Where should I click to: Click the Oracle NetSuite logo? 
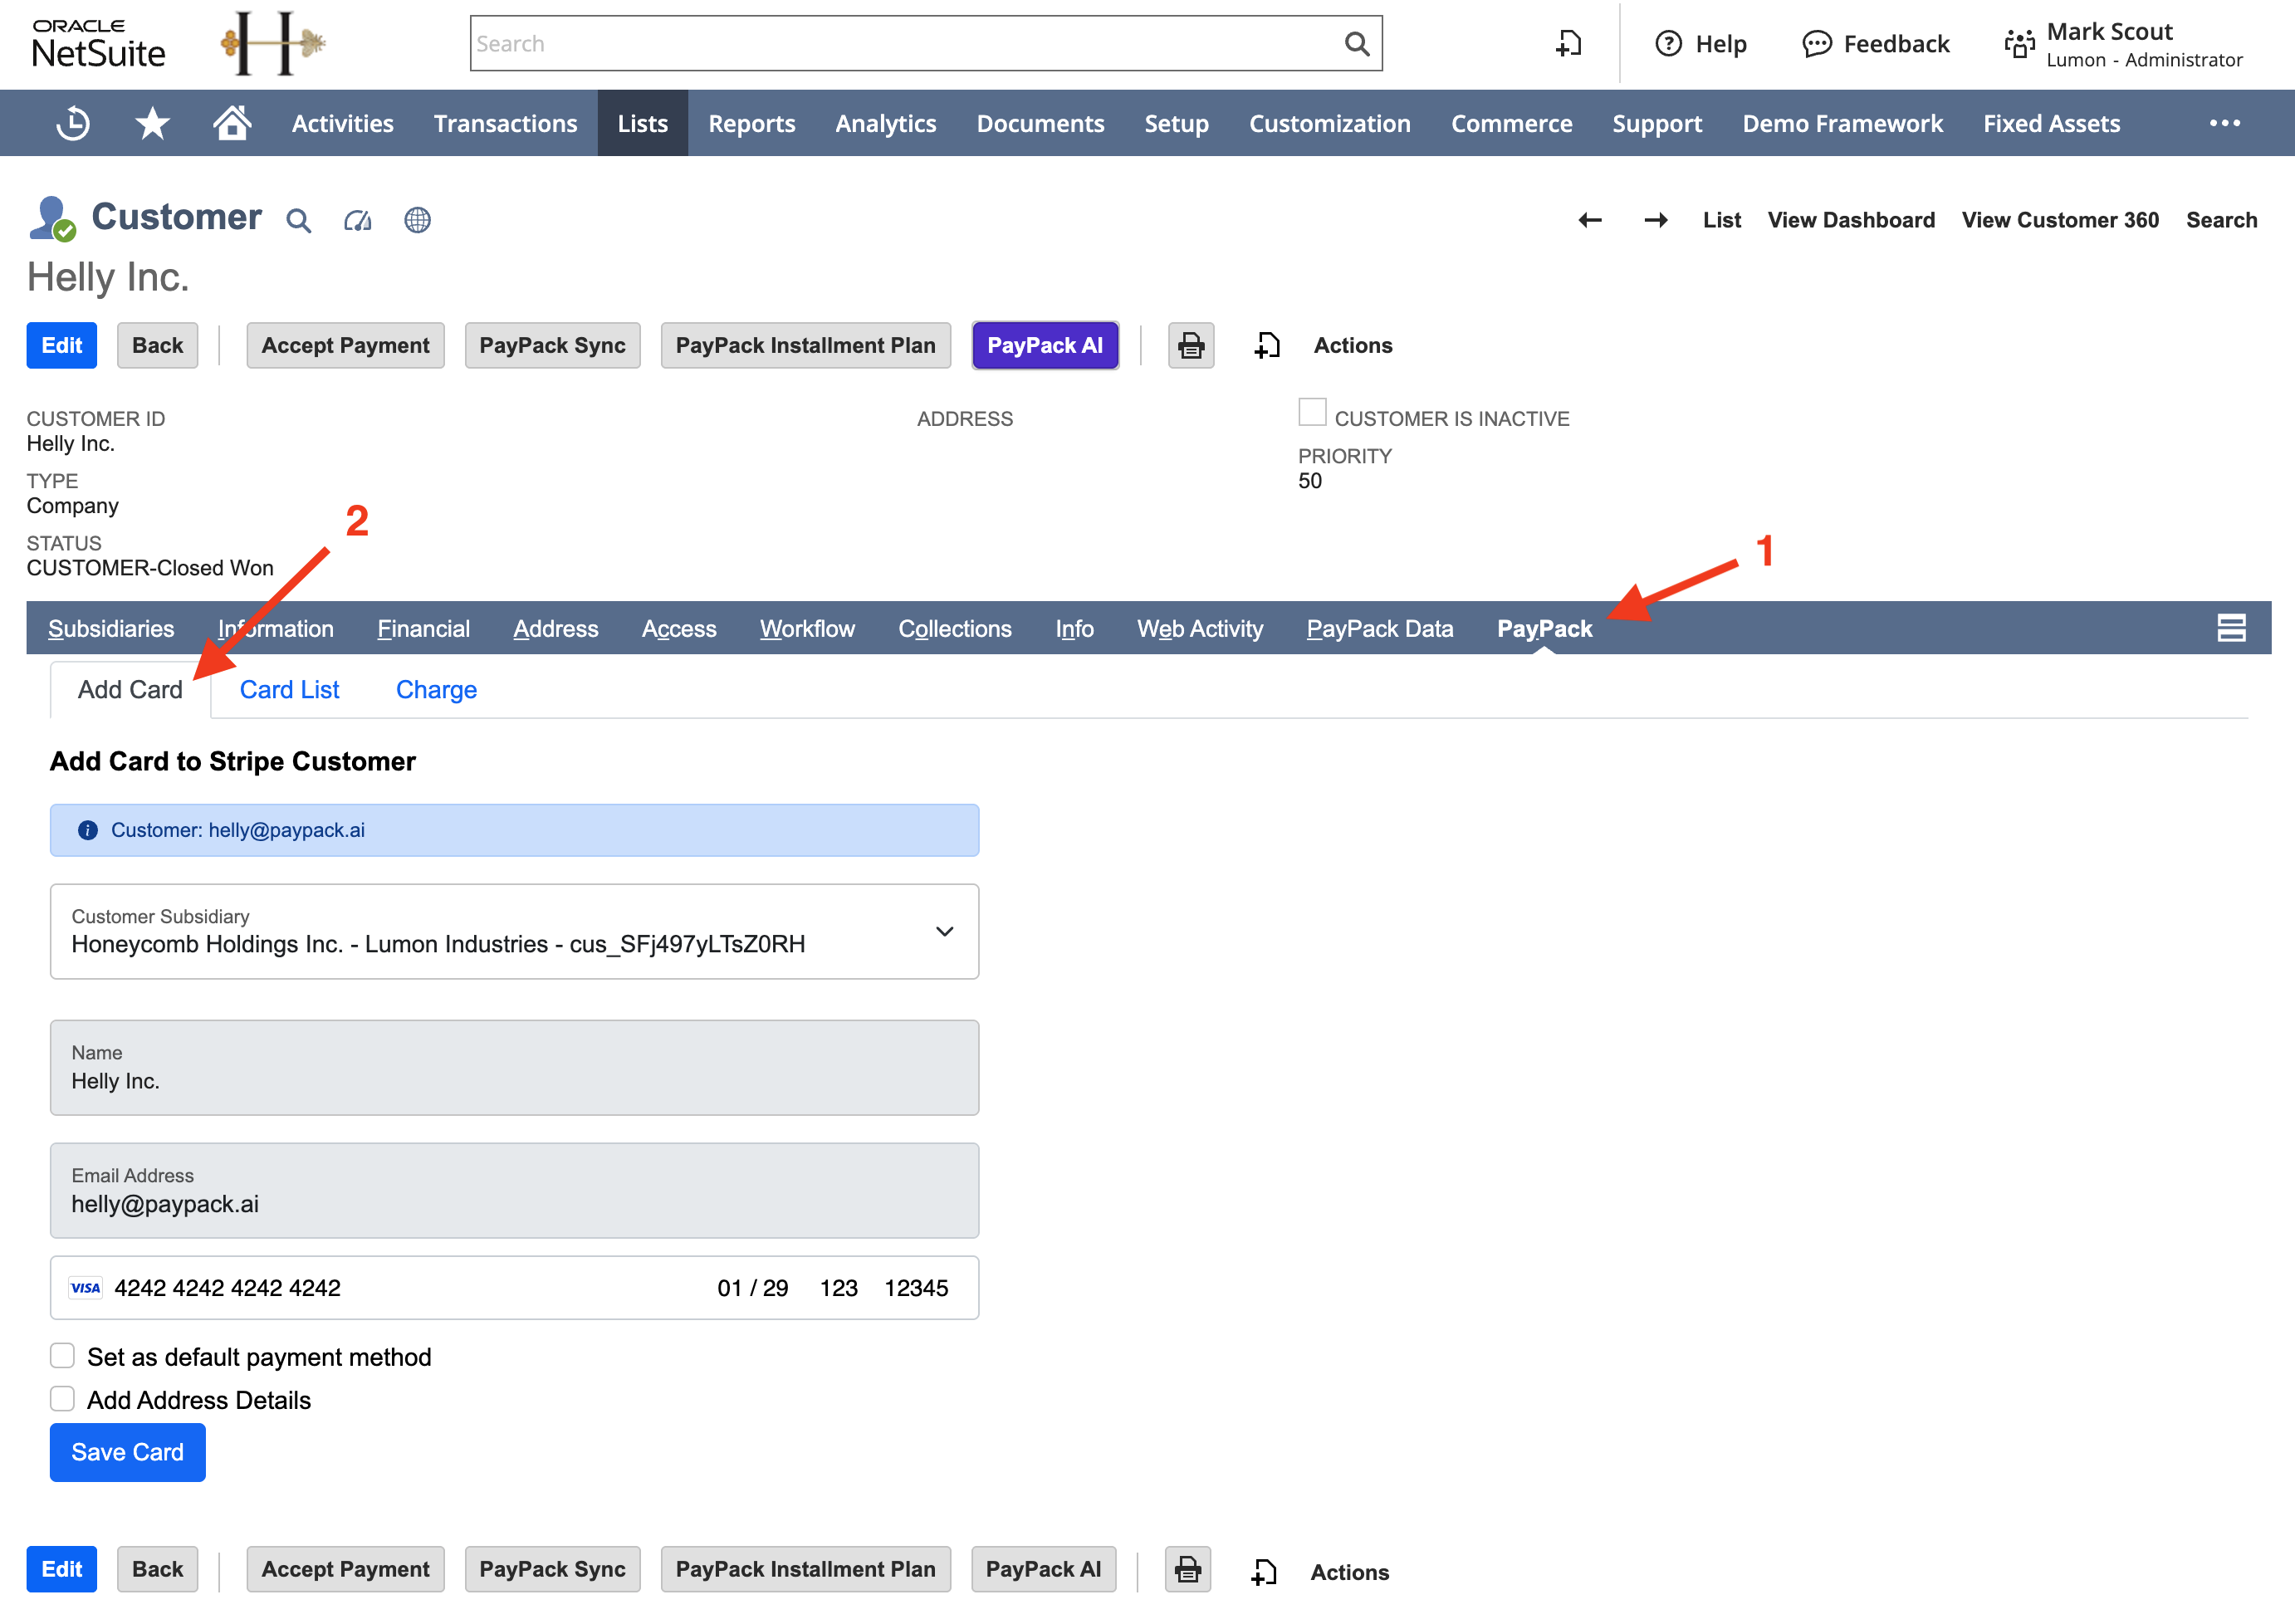98,43
